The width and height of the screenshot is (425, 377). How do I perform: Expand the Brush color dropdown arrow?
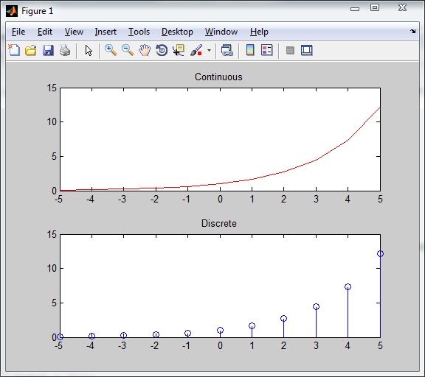point(209,50)
